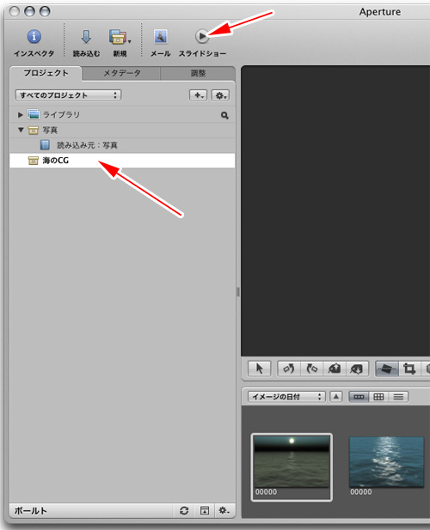This screenshot has width=430, height=530.
Task: Switch browser to list view
Action: pos(398,397)
